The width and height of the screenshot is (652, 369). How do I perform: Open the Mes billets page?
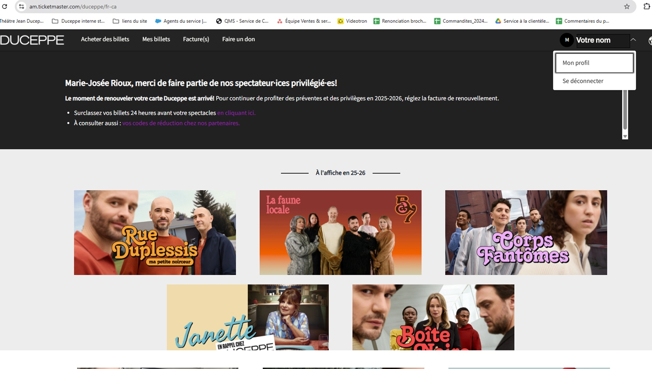pos(156,39)
